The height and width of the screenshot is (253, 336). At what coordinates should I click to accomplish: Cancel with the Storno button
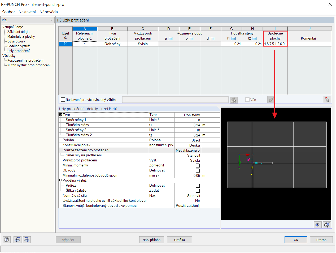coord(321,240)
